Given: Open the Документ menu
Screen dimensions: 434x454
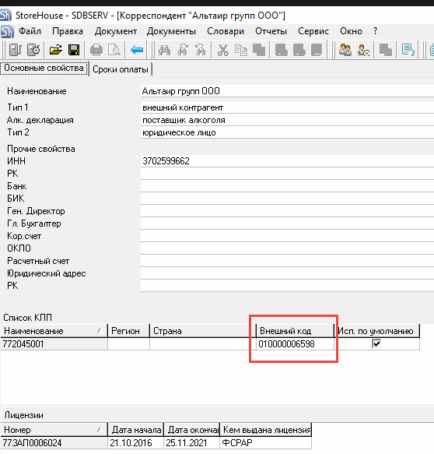Looking at the screenshot, I should point(116,31).
